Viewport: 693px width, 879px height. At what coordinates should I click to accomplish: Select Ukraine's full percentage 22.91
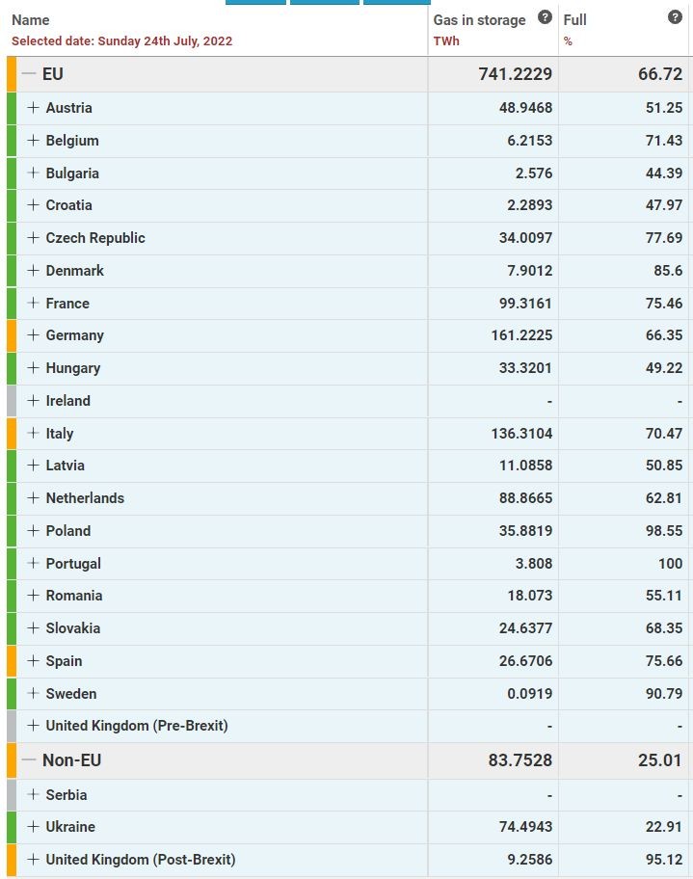pyautogui.click(x=664, y=827)
